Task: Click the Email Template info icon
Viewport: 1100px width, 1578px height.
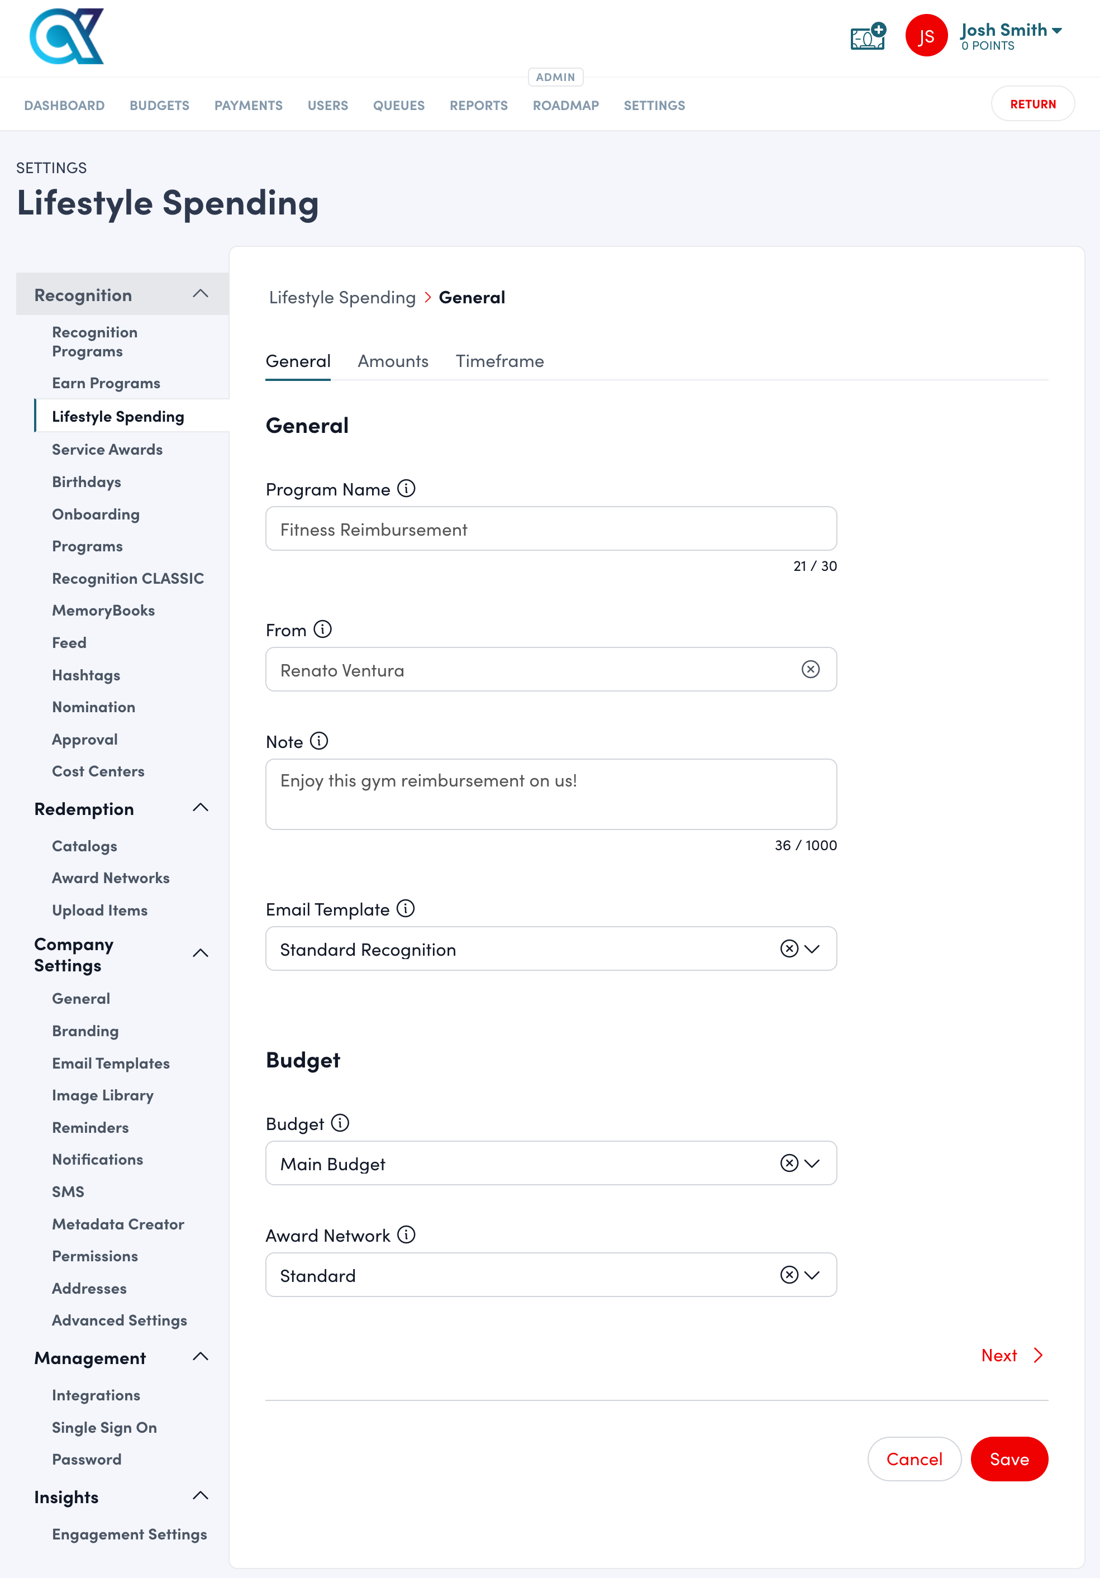Action: pyautogui.click(x=406, y=909)
